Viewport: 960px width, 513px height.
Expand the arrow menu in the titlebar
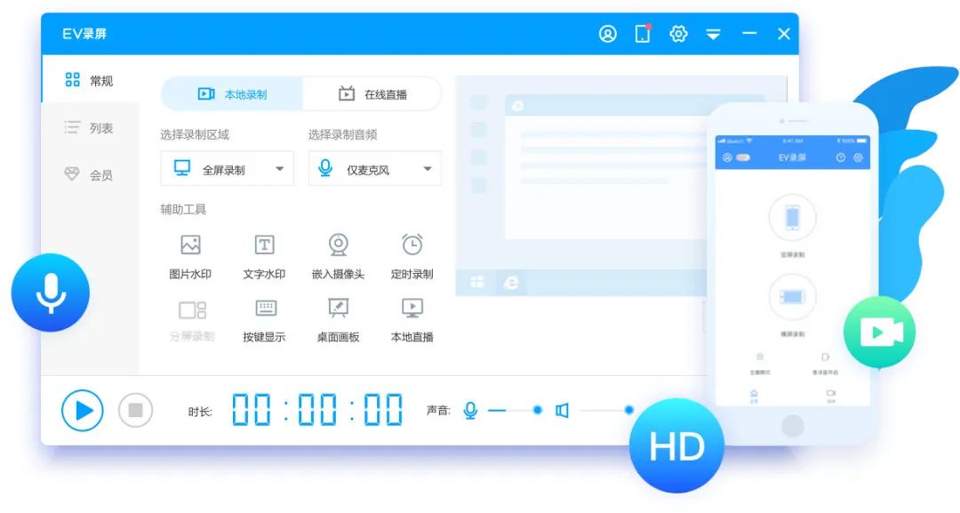point(712,33)
